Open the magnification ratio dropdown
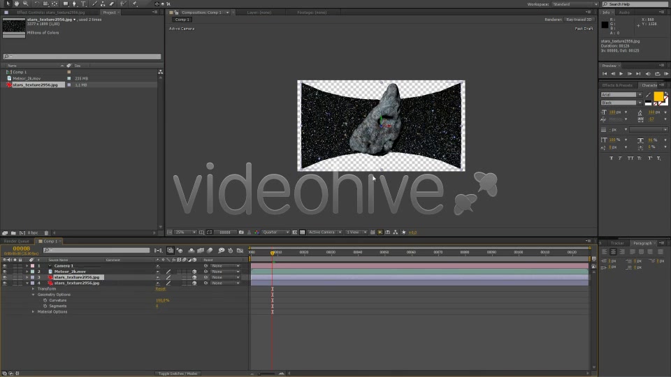This screenshot has width=671, height=377. [x=185, y=232]
